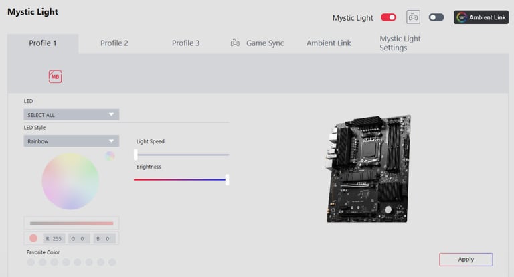The image size is (514, 277).
Task: Turn off the Mystic Light toggle
Action: coord(388,17)
